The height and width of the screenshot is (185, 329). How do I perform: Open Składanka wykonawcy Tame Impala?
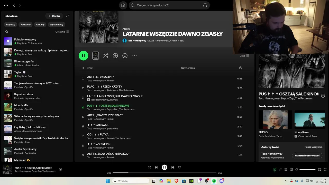(x=37, y=118)
